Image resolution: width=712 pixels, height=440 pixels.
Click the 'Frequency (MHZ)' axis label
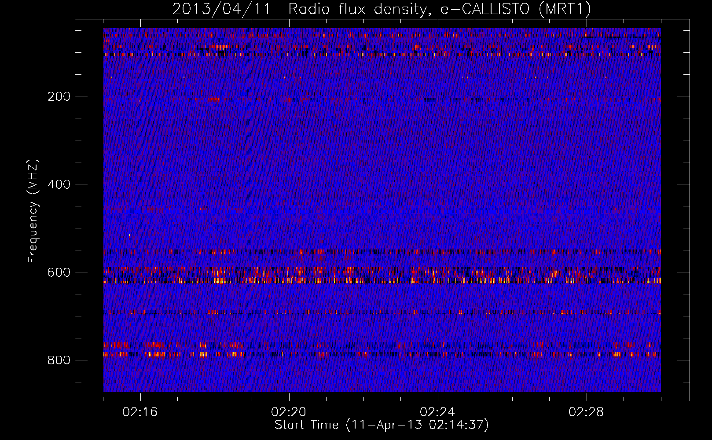point(33,211)
